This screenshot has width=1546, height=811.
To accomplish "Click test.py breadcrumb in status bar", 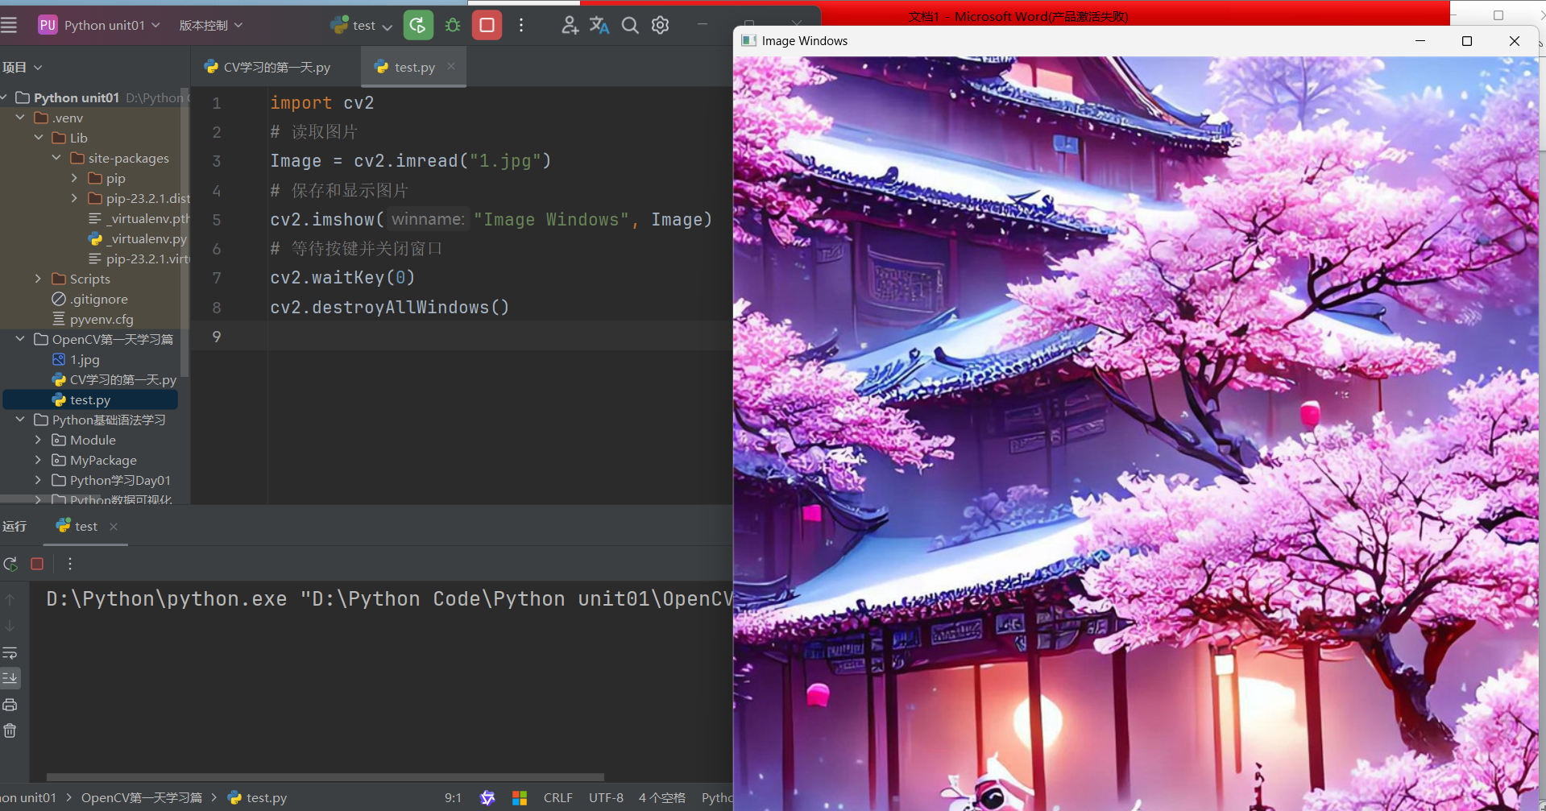I will tap(258, 797).
